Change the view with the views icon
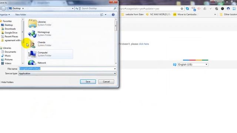237x133 pixels. pos(102,15)
